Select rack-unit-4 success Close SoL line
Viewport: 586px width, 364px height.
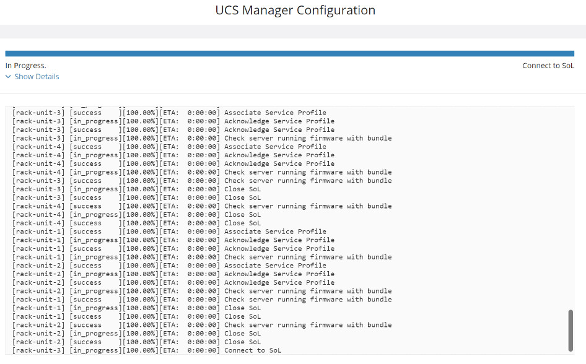pyautogui.click(x=136, y=223)
